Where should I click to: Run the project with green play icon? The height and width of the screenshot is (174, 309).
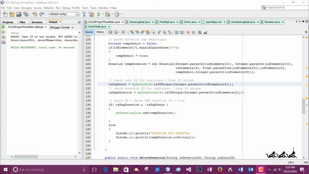[98, 14]
